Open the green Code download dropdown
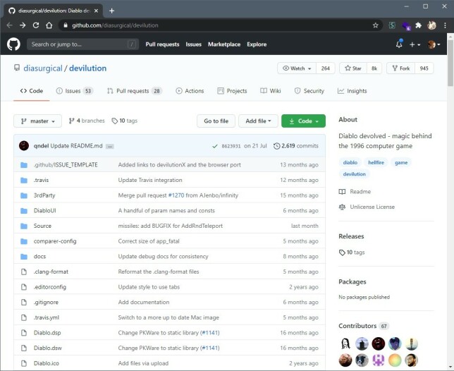 303,121
